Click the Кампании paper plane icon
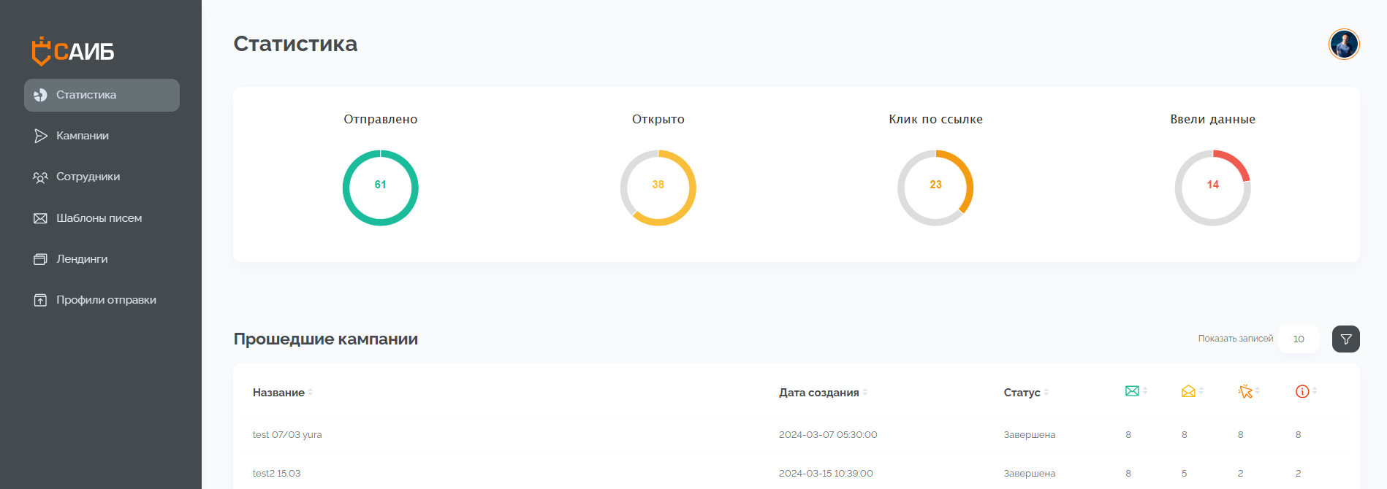The width and height of the screenshot is (1387, 489). 41,136
